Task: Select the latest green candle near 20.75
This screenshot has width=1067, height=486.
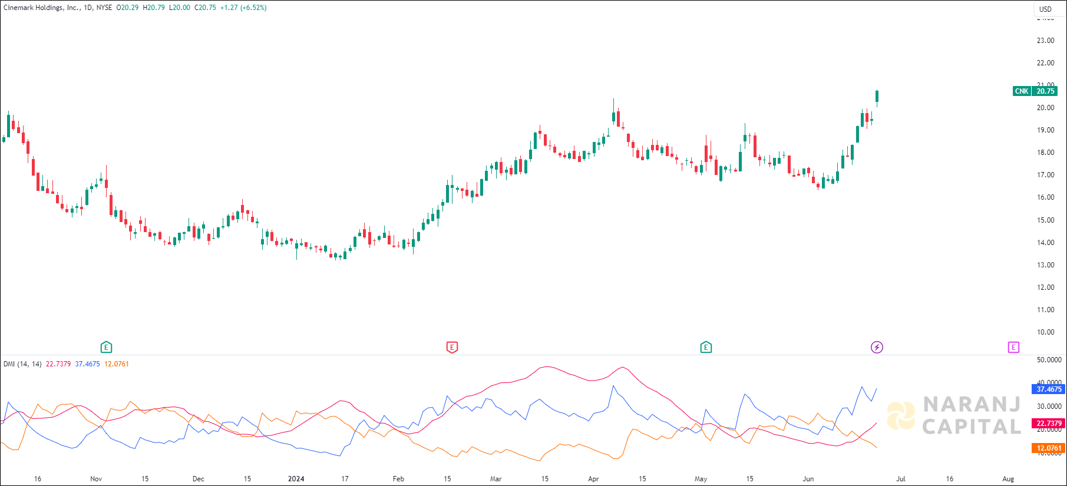Action: [x=877, y=97]
